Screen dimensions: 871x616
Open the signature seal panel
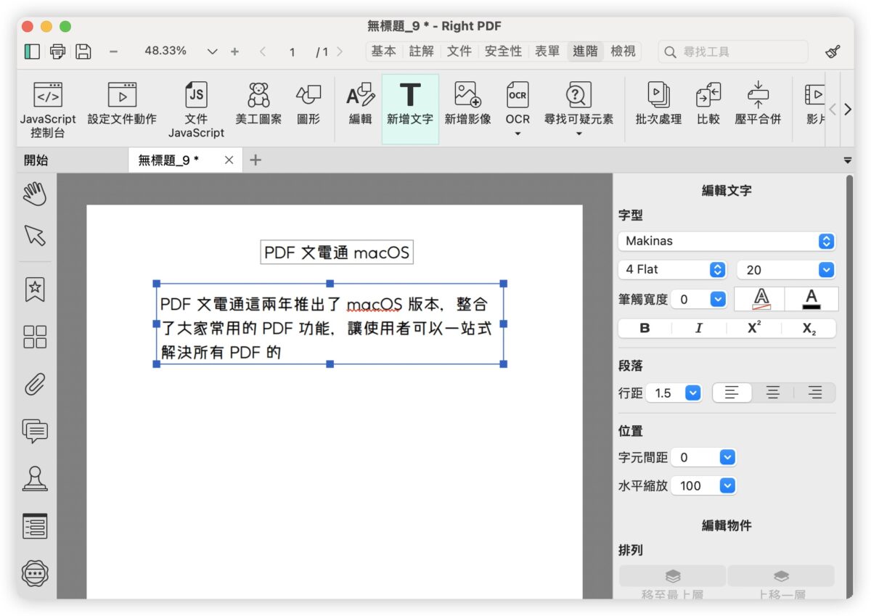point(35,573)
